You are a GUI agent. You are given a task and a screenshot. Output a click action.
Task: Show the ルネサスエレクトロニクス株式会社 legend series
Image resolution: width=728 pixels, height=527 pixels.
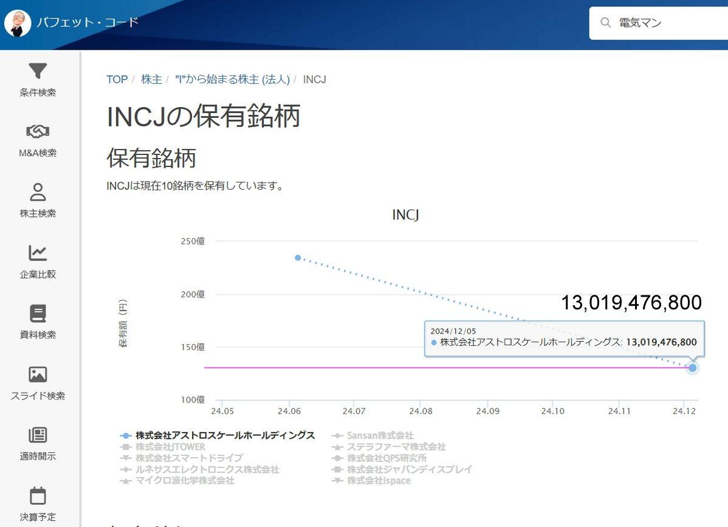(x=207, y=470)
